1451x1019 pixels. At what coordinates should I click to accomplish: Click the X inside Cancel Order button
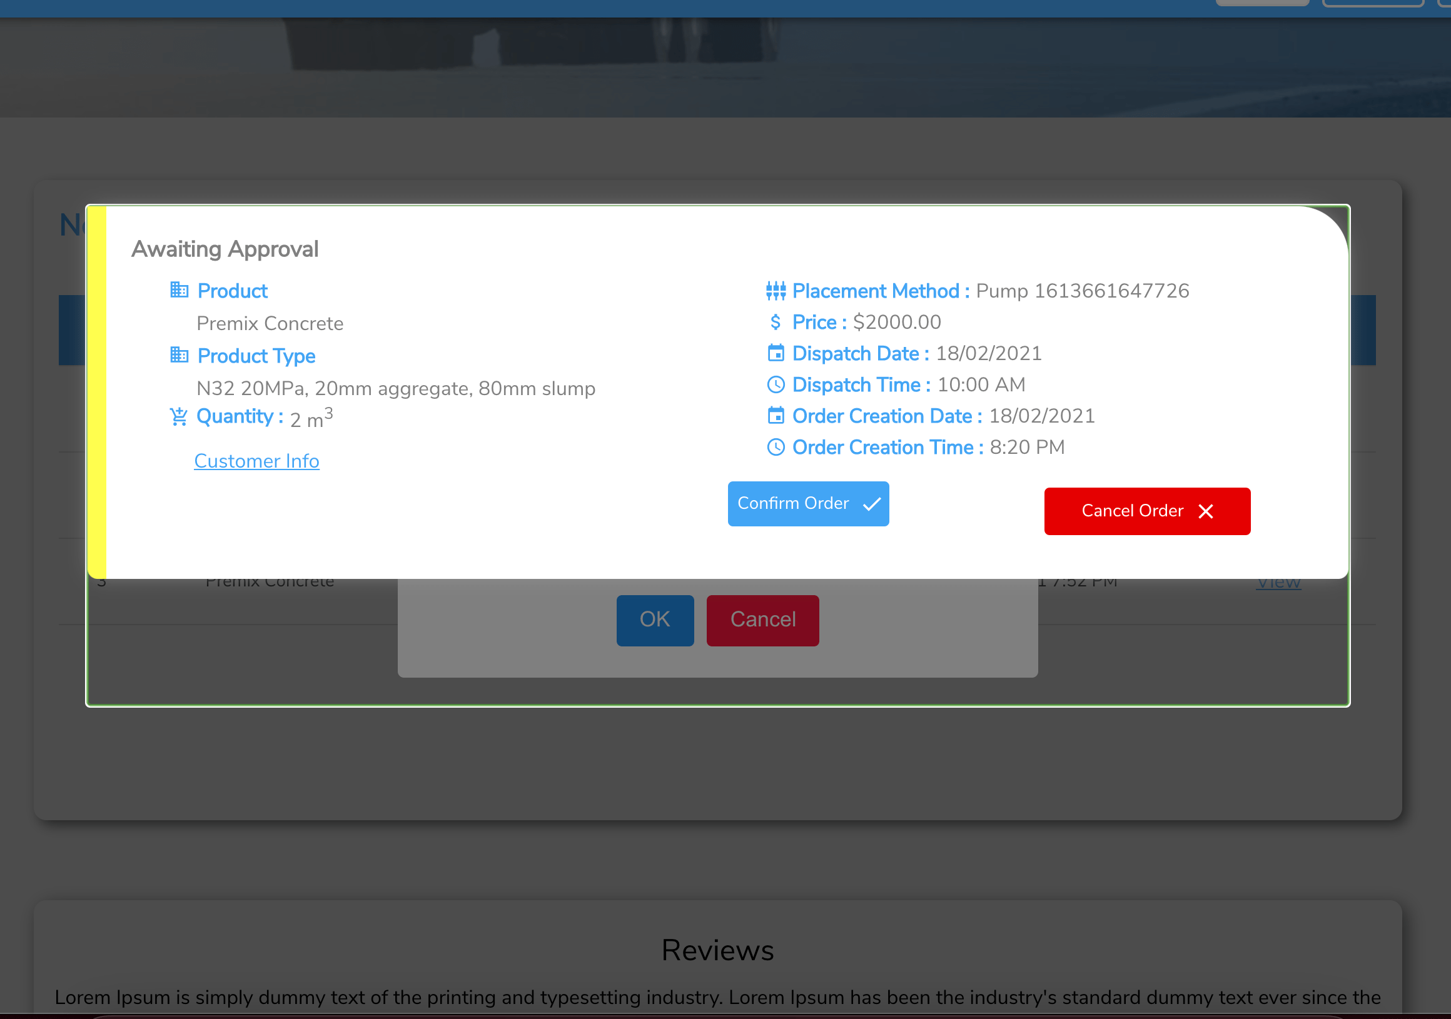(x=1206, y=511)
